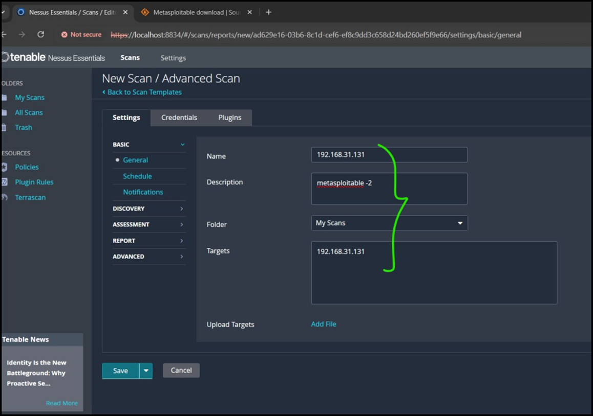Open the My Scans sidebar link

(x=30, y=98)
